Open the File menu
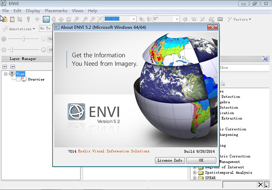The image size is (272, 190). pos(5,11)
